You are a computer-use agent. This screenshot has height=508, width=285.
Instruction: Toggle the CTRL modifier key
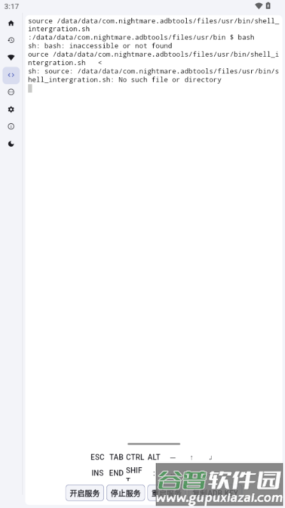(135, 457)
